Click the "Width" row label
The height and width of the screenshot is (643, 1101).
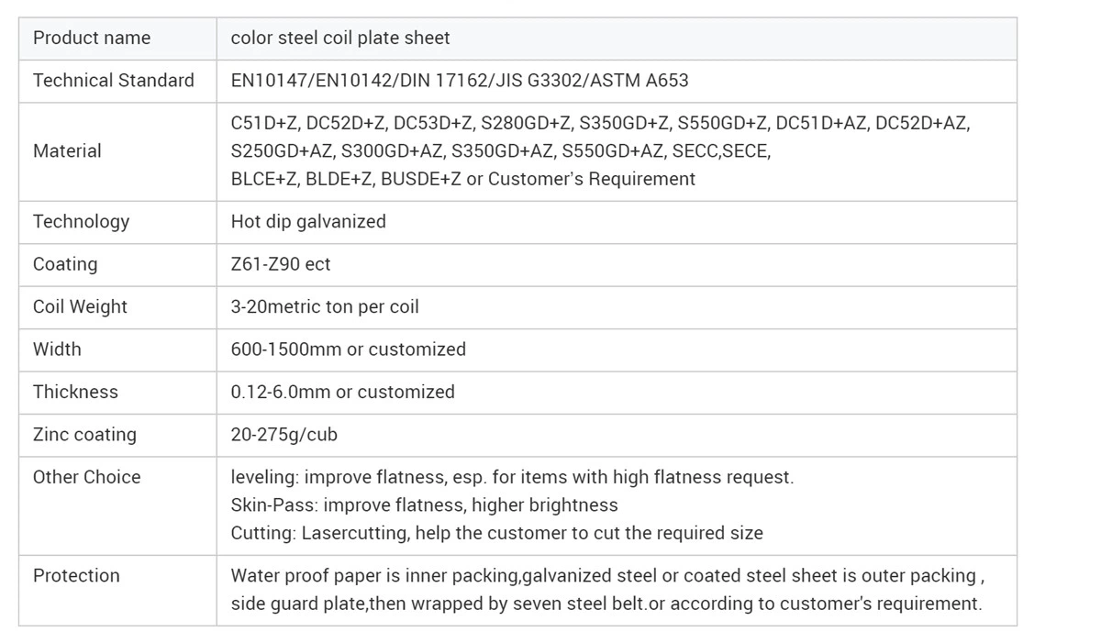pos(57,349)
